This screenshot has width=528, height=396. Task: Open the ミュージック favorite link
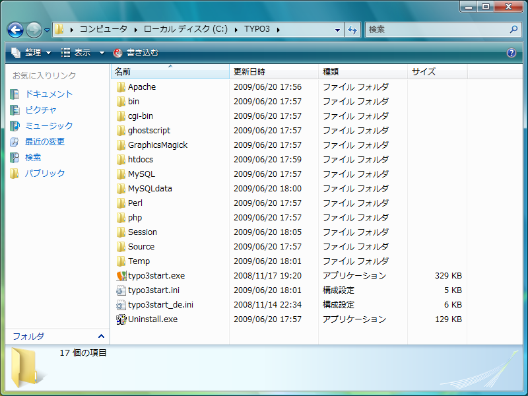coord(49,125)
